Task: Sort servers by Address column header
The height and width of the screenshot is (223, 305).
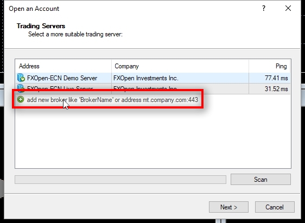Action: (x=63, y=66)
